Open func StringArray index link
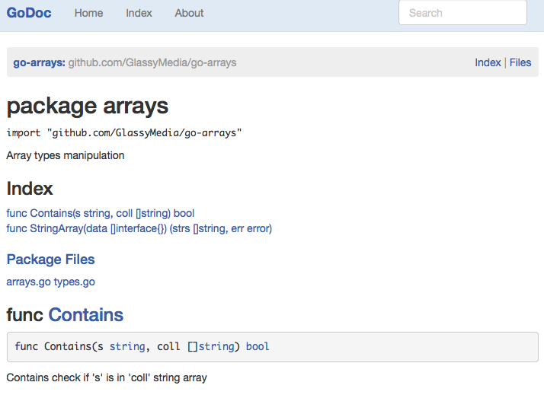This screenshot has height=398, width=544. [x=139, y=228]
